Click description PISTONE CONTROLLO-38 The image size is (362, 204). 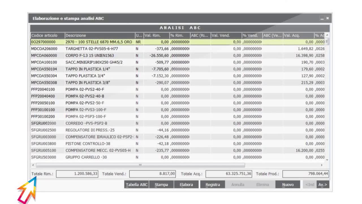[x=88, y=144]
